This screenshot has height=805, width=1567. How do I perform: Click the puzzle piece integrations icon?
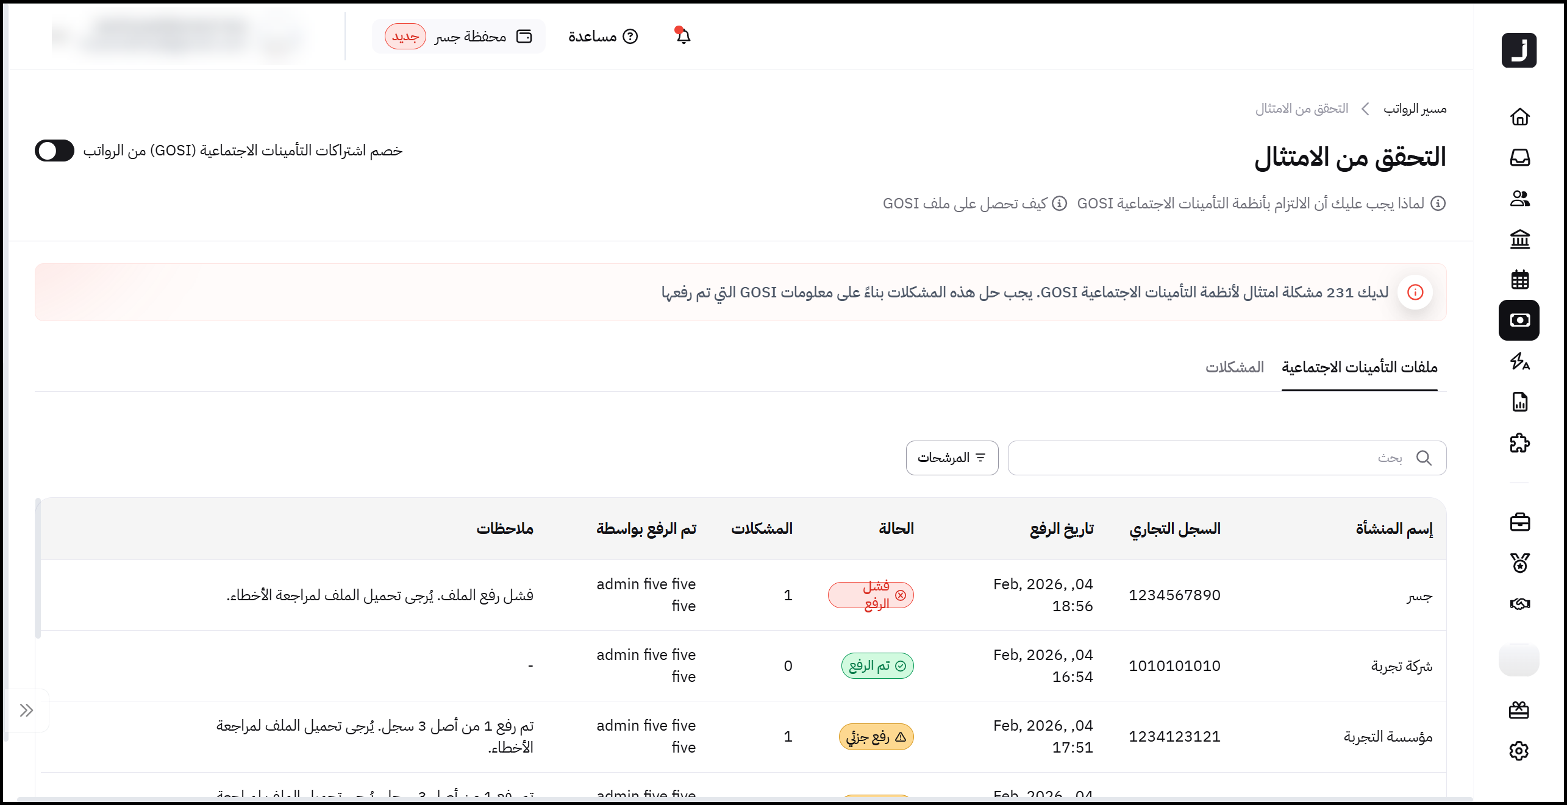(1519, 443)
